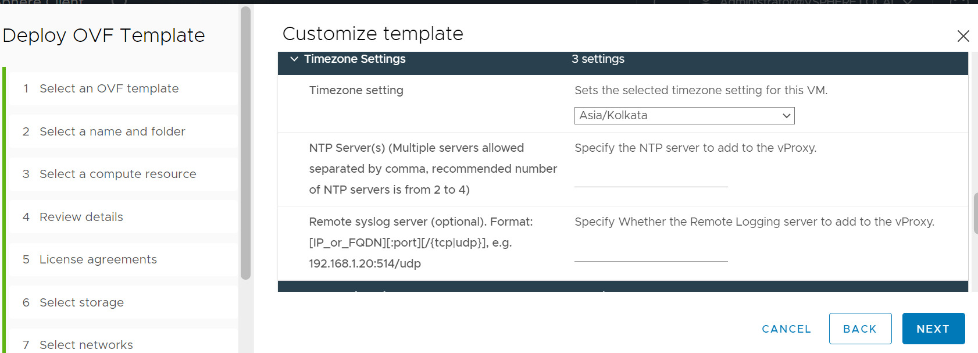Image resolution: width=978 pixels, height=353 pixels.
Task: View the License agreements step
Action: pos(98,259)
